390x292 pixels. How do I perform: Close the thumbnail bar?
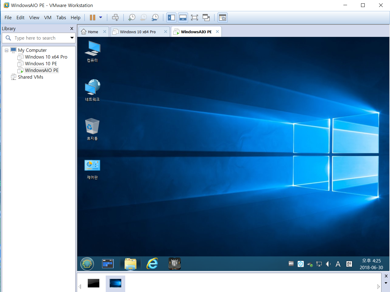pos(386,276)
